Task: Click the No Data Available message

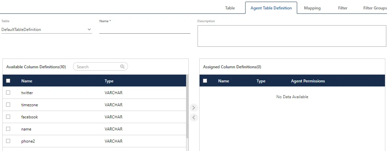Action: click(292, 97)
